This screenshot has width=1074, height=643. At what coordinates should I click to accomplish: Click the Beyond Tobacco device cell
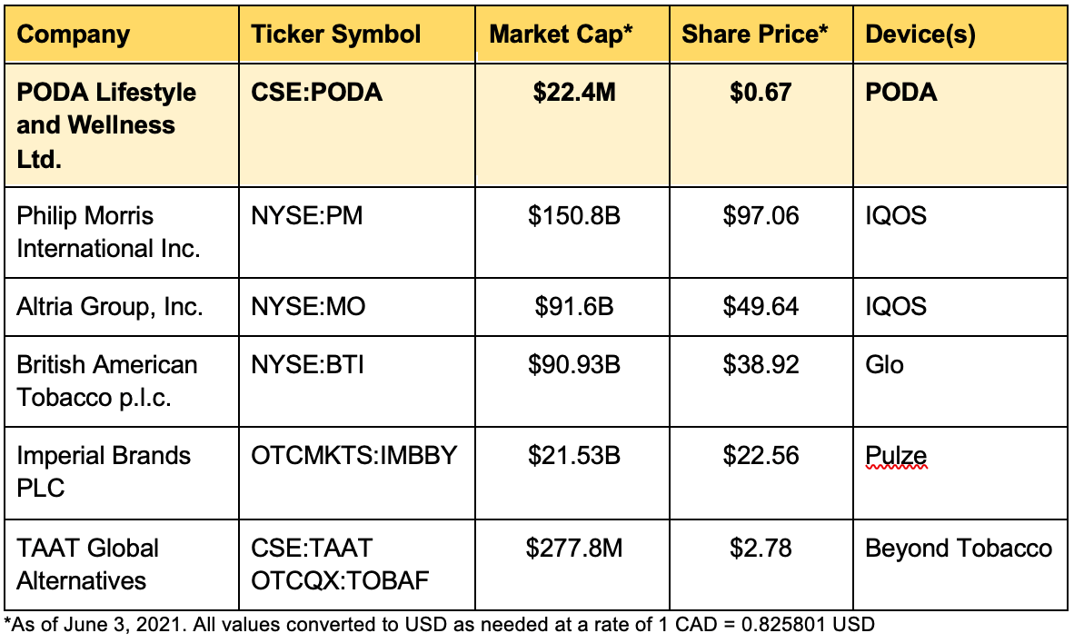coord(960,565)
